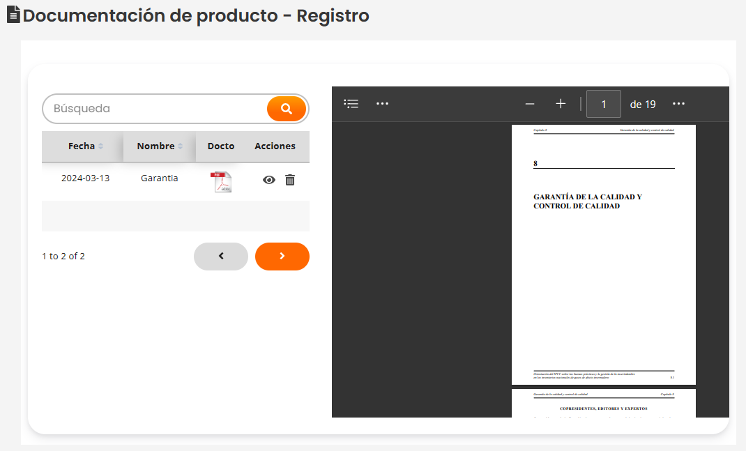Zoom in the PDF viewer

coord(561,104)
